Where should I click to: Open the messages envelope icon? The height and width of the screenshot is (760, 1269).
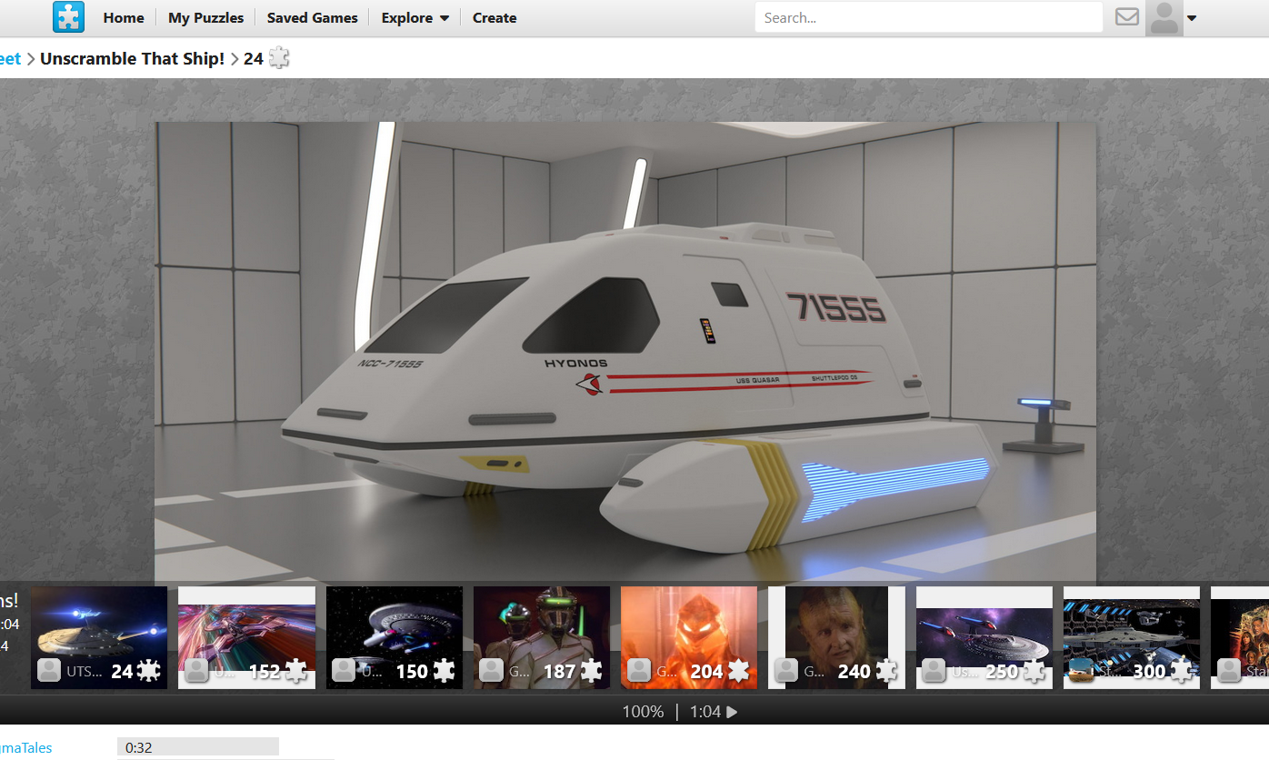point(1127,16)
